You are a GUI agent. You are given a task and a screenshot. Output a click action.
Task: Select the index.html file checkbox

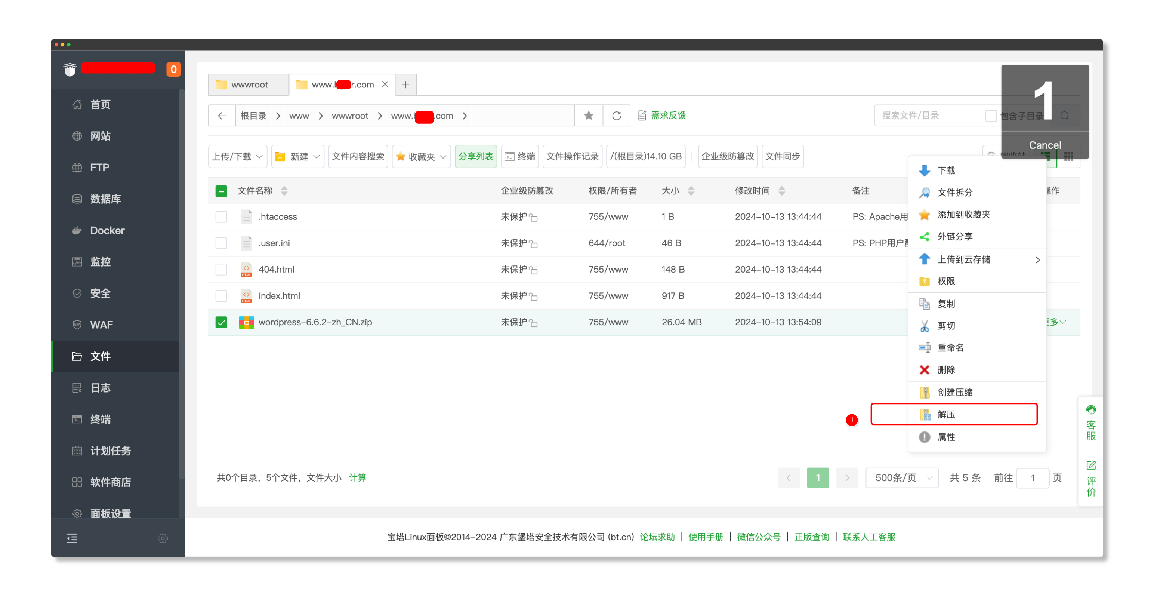click(221, 296)
